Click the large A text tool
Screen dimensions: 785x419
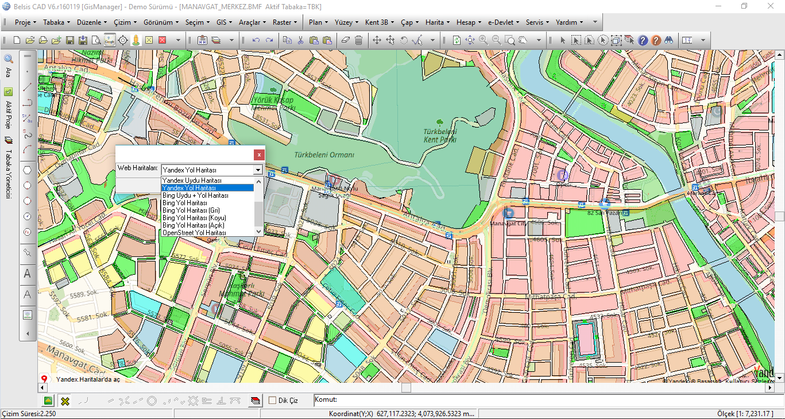pos(27,274)
